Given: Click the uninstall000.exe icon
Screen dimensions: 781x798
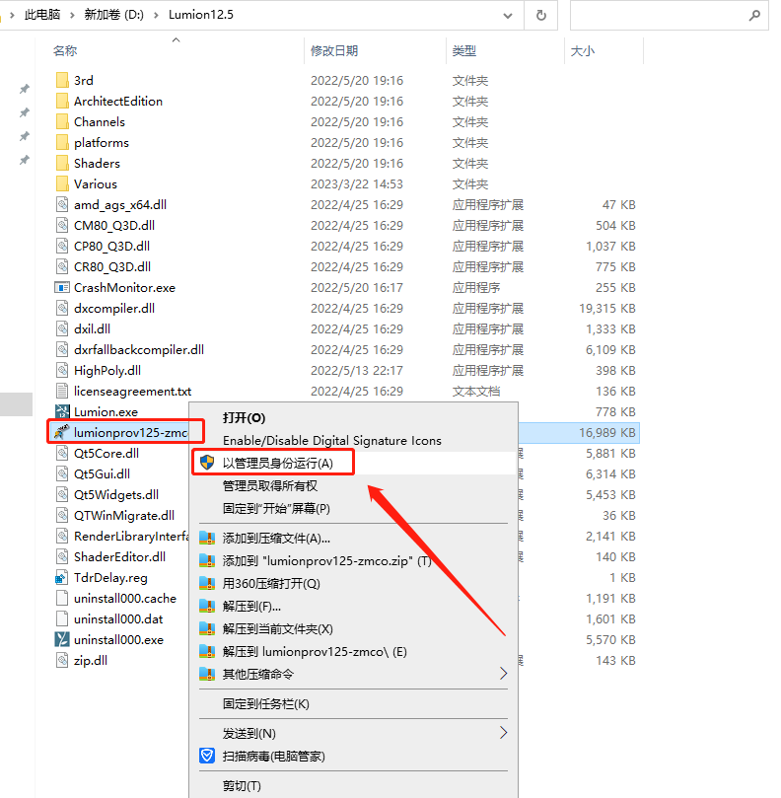Looking at the screenshot, I should click(62, 640).
